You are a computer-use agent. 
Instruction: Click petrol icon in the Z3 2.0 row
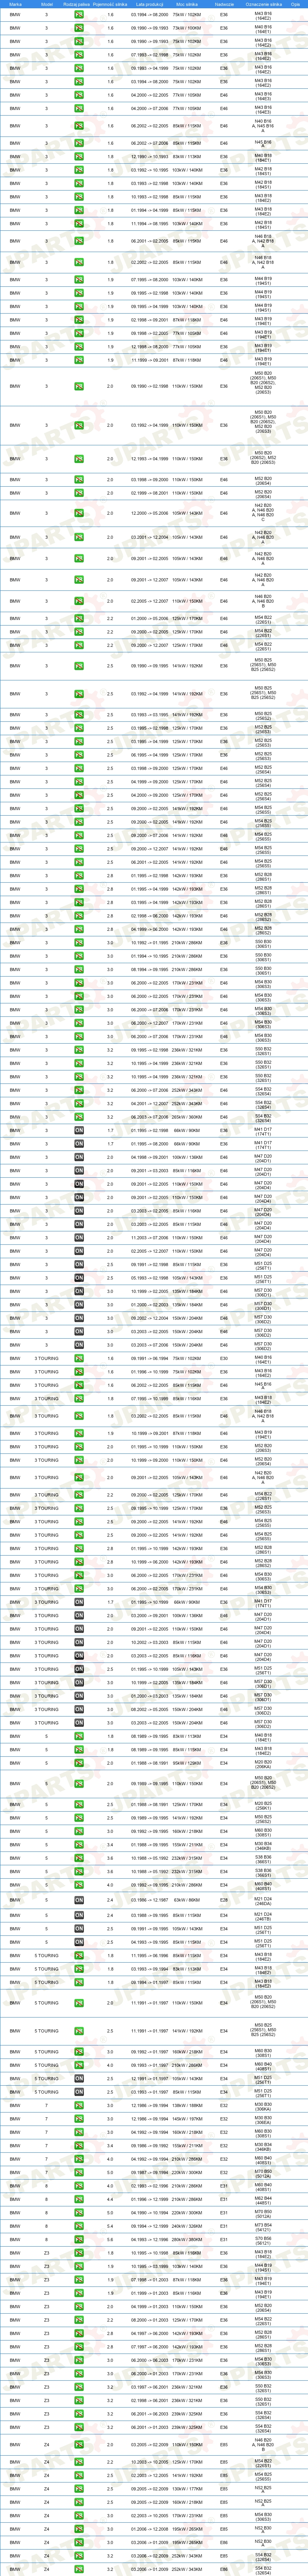(x=79, y=2306)
